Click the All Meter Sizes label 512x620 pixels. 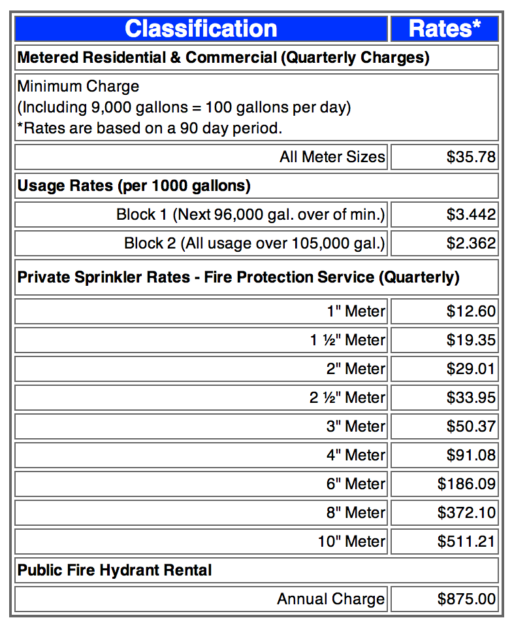pyautogui.click(x=332, y=157)
